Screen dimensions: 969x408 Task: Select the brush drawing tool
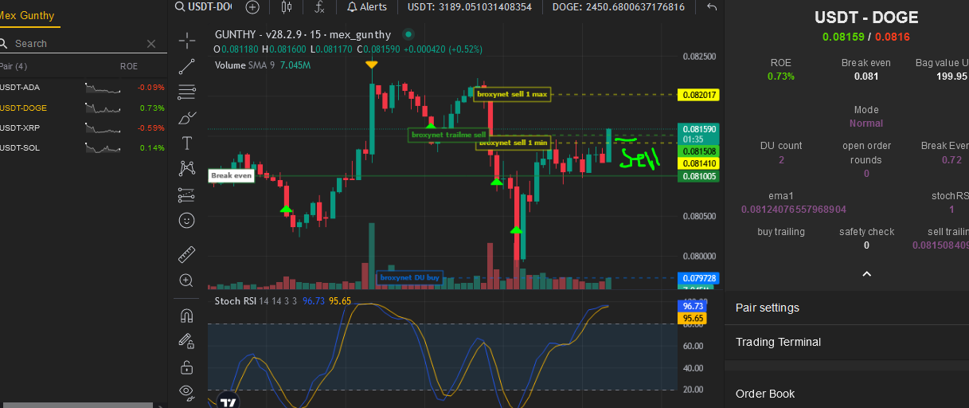pos(187,118)
